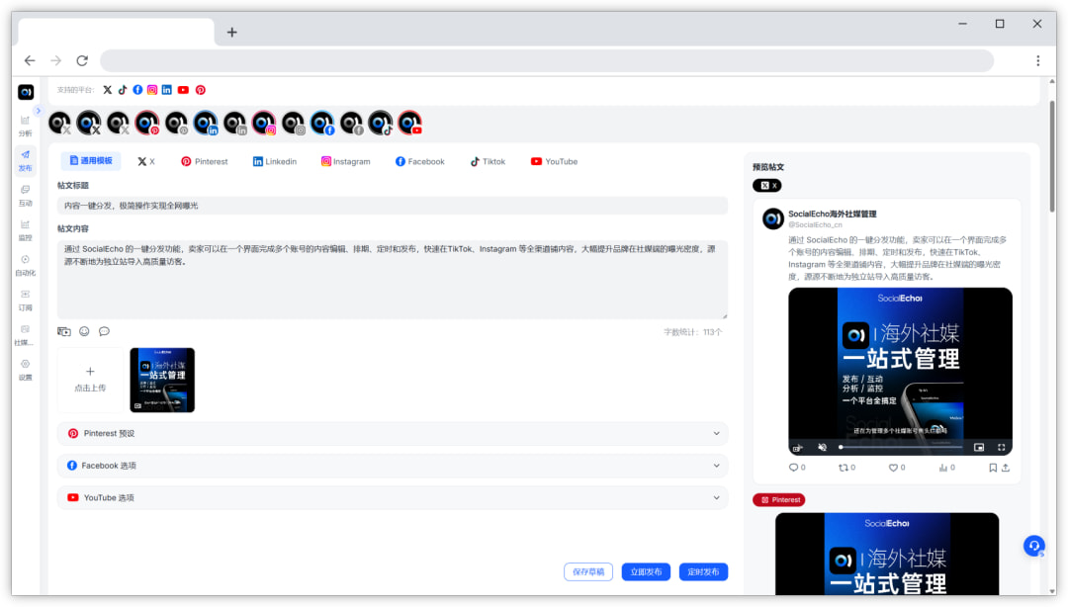Screen dimensions: 1068x607
Task: Toggle the highlighted X account avatar
Action: [89, 124]
